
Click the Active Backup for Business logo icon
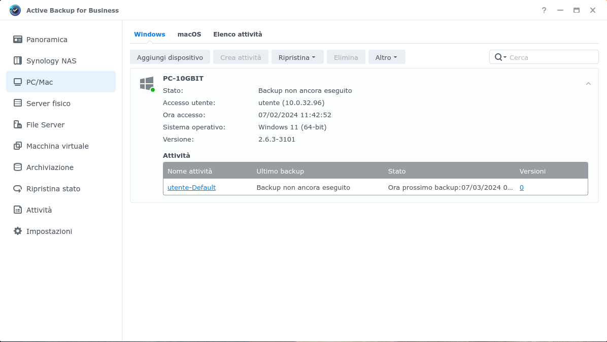(15, 10)
